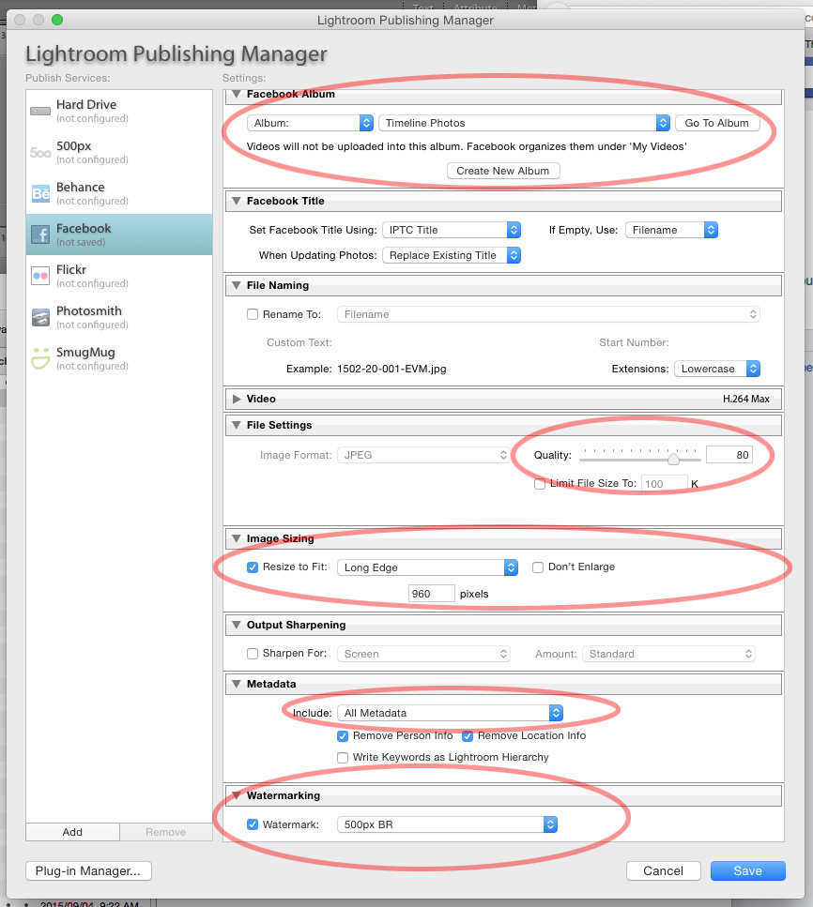813x907 pixels.
Task: Collapse the Output Sharpening section
Action: click(x=237, y=625)
